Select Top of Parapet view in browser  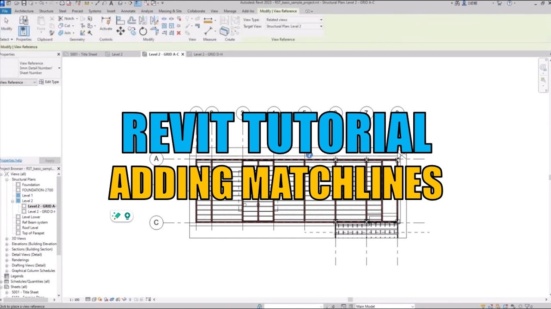click(x=33, y=233)
